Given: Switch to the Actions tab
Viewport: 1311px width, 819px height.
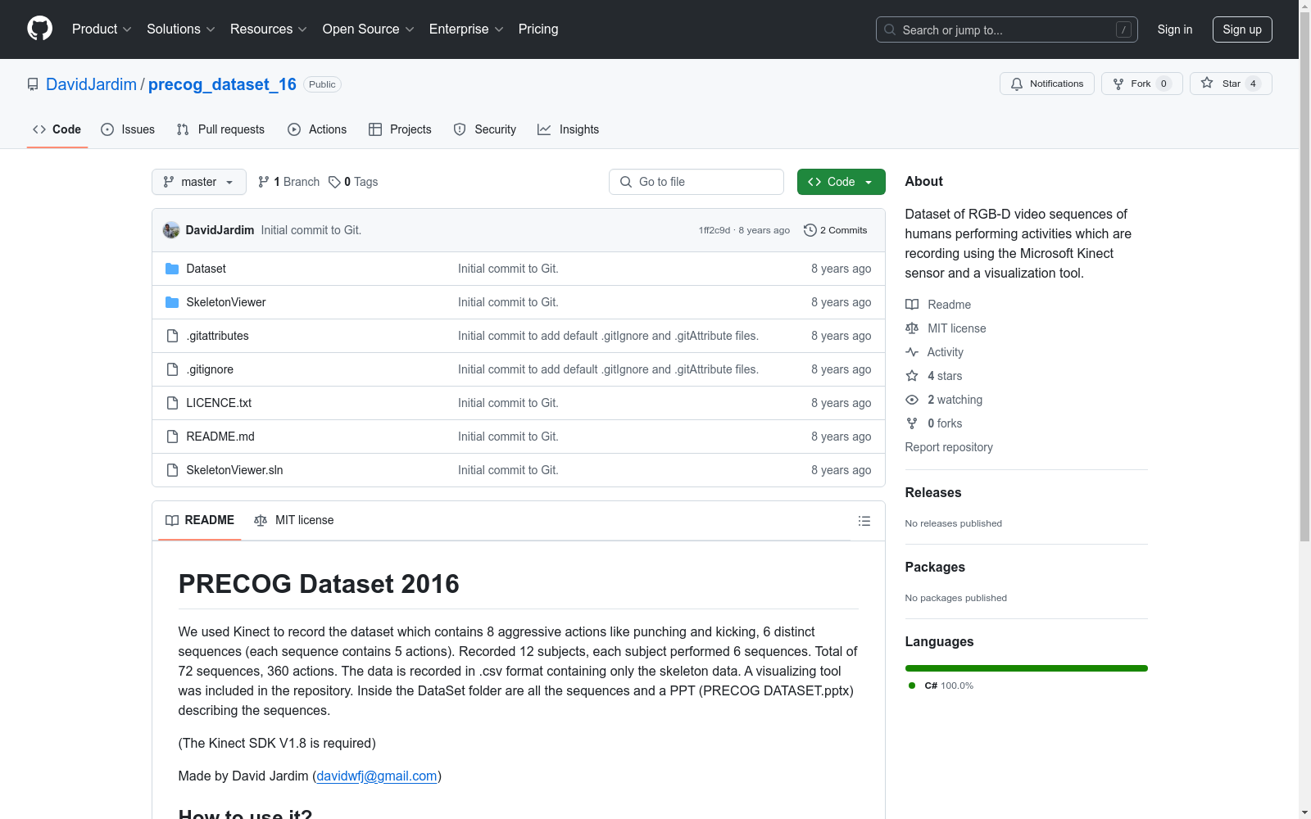Looking at the screenshot, I should coord(317,129).
